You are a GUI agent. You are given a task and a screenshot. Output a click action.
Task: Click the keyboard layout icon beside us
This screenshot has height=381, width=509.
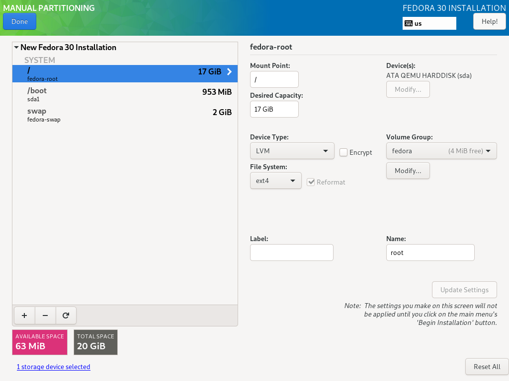click(409, 23)
